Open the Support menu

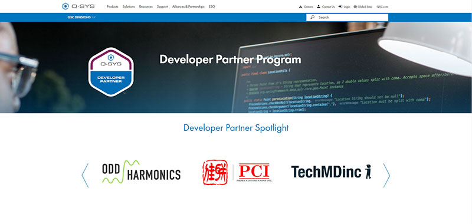163,6
